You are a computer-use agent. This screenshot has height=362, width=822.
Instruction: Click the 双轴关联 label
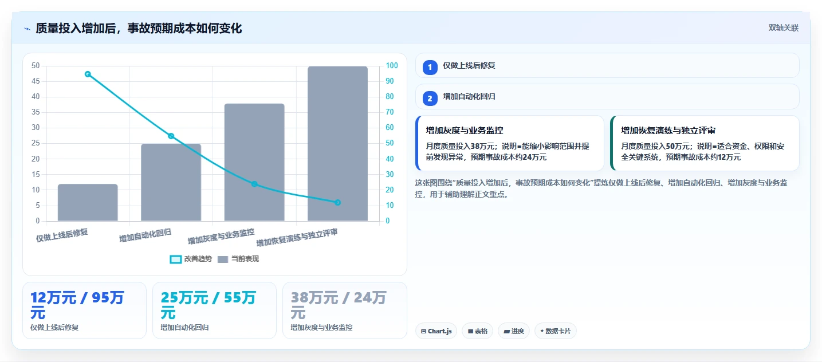coord(783,27)
